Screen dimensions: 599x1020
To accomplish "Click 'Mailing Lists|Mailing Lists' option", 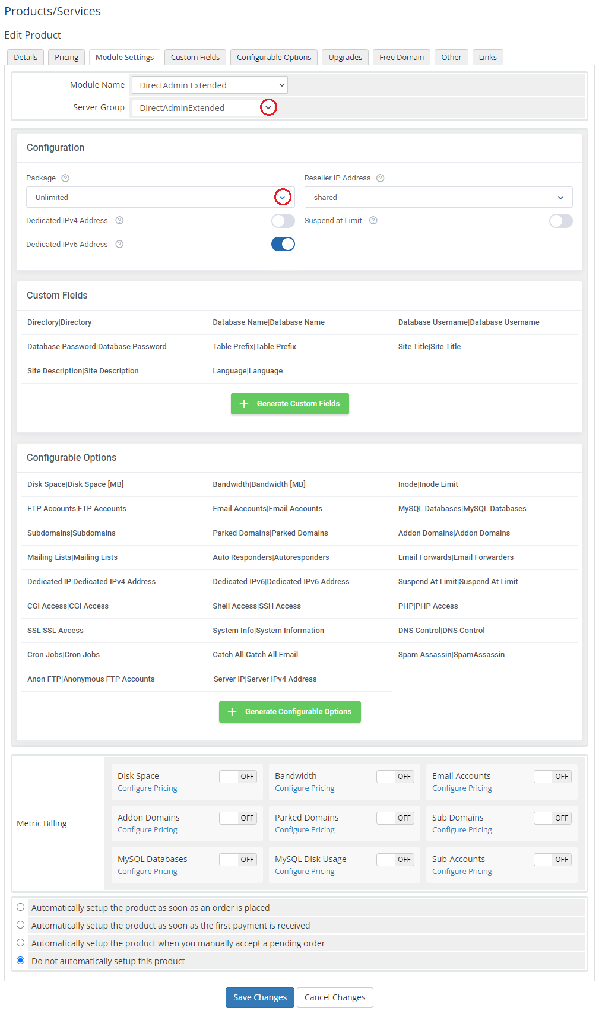I will (x=72, y=557).
